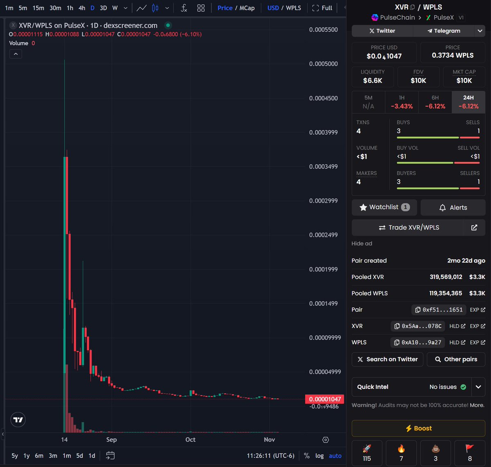491x467 pixels.
Task: Add pair to Watchlist
Action: [x=384, y=208]
